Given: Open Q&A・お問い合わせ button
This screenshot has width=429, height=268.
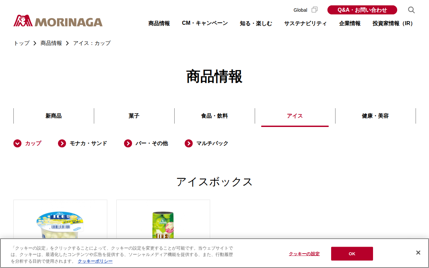Looking at the screenshot, I should pyautogui.click(x=362, y=10).
